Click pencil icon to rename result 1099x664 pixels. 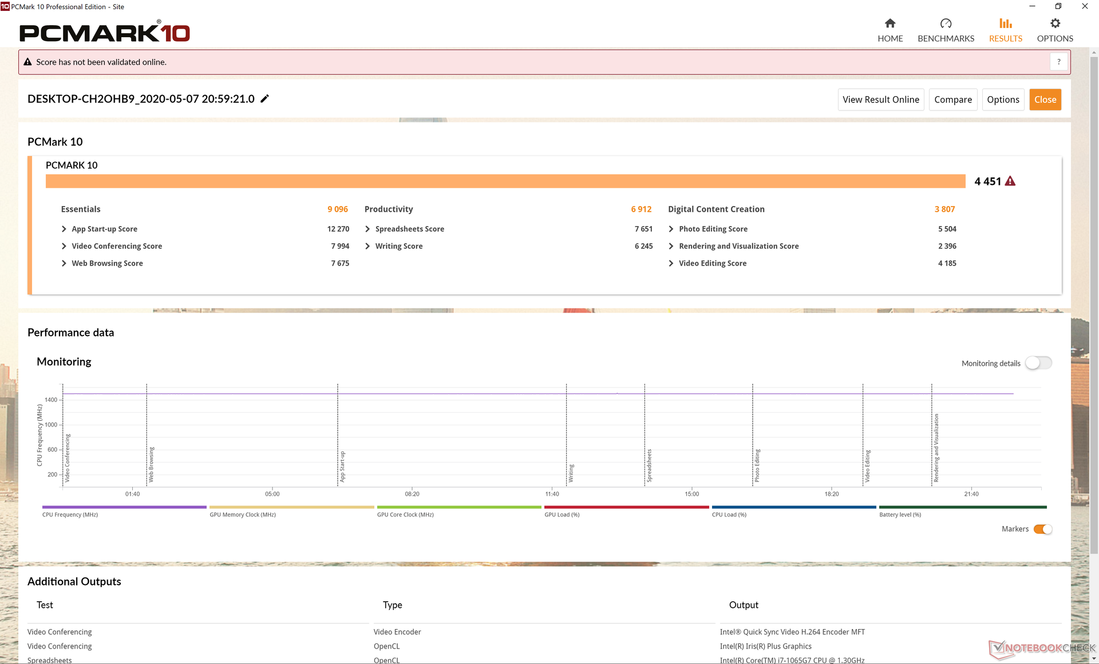[264, 98]
